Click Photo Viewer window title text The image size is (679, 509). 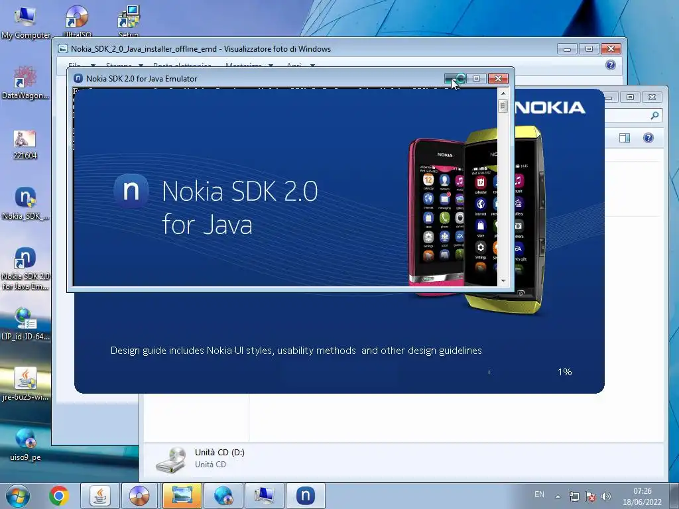tap(201, 49)
